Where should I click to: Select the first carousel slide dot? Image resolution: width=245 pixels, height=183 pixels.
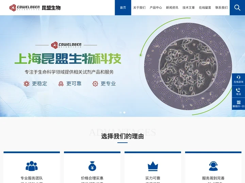pyautogui.click(x=120, y=113)
